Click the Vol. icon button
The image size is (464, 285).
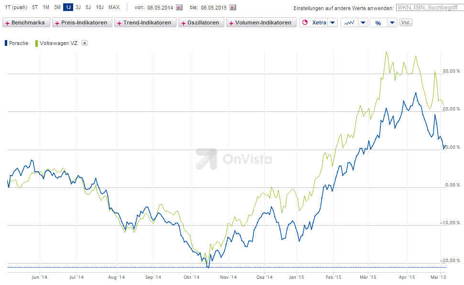click(405, 22)
